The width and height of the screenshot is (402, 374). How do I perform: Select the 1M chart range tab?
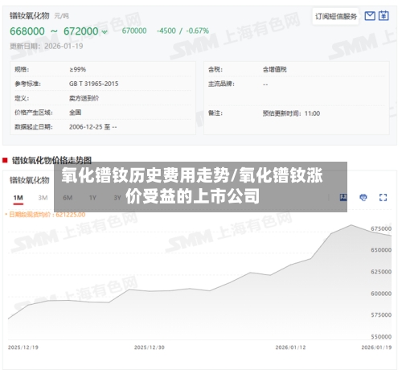click(18, 198)
